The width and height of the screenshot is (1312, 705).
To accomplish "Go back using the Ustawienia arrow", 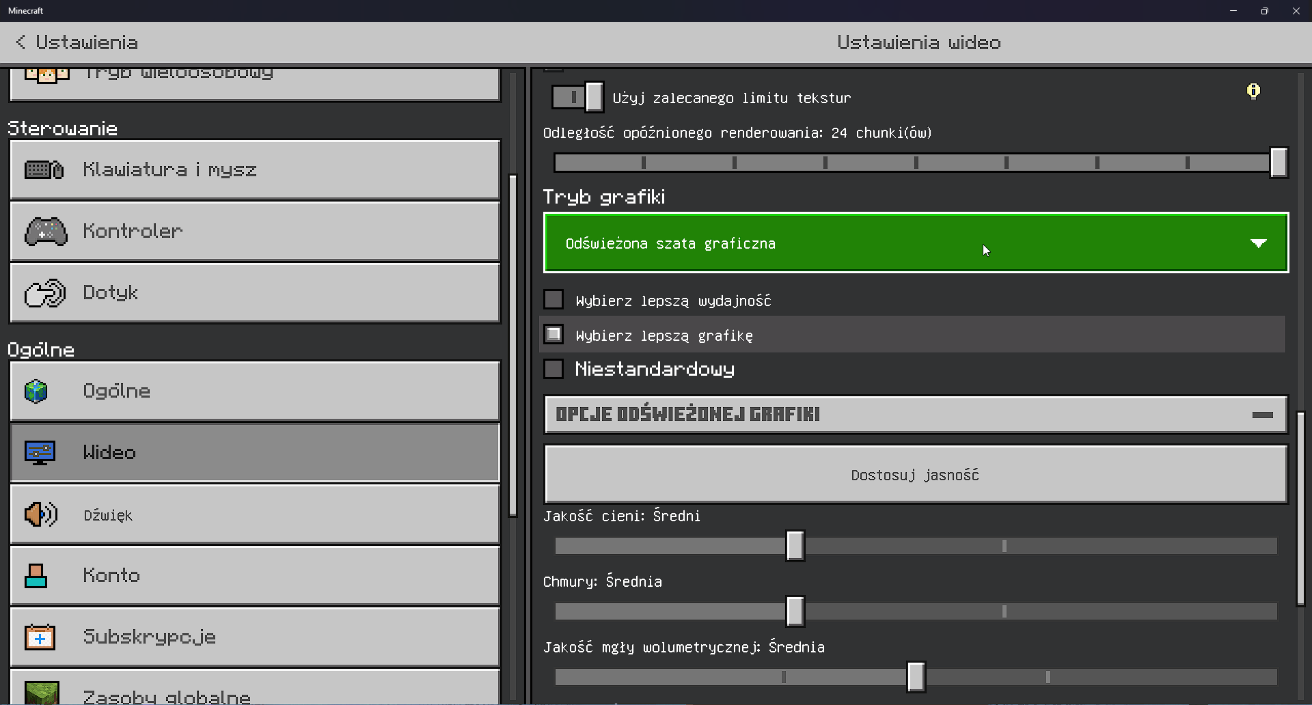I will tap(21, 42).
